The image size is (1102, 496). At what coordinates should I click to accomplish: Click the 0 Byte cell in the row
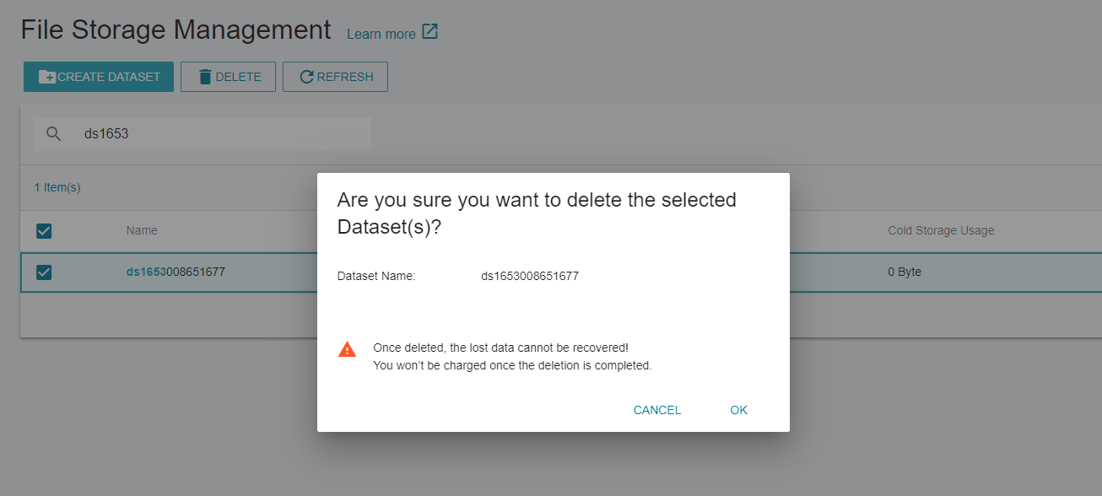point(905,272)
